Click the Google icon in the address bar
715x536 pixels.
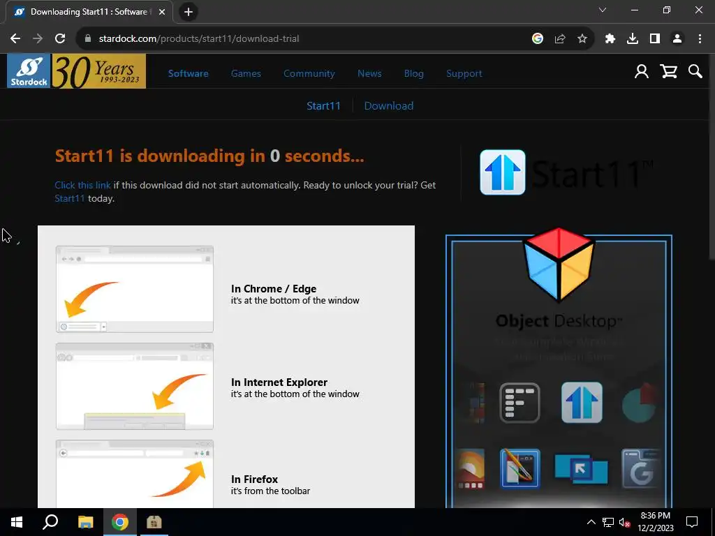537,39
